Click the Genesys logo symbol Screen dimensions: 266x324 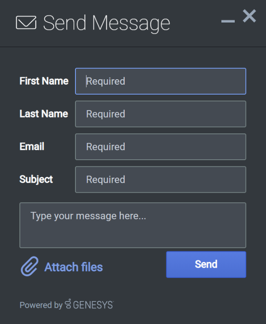click(x=68, y=305)
